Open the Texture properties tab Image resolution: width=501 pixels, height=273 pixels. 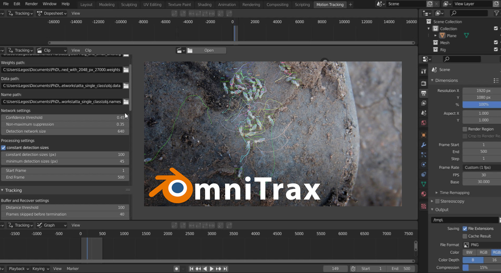click(424, 206)
